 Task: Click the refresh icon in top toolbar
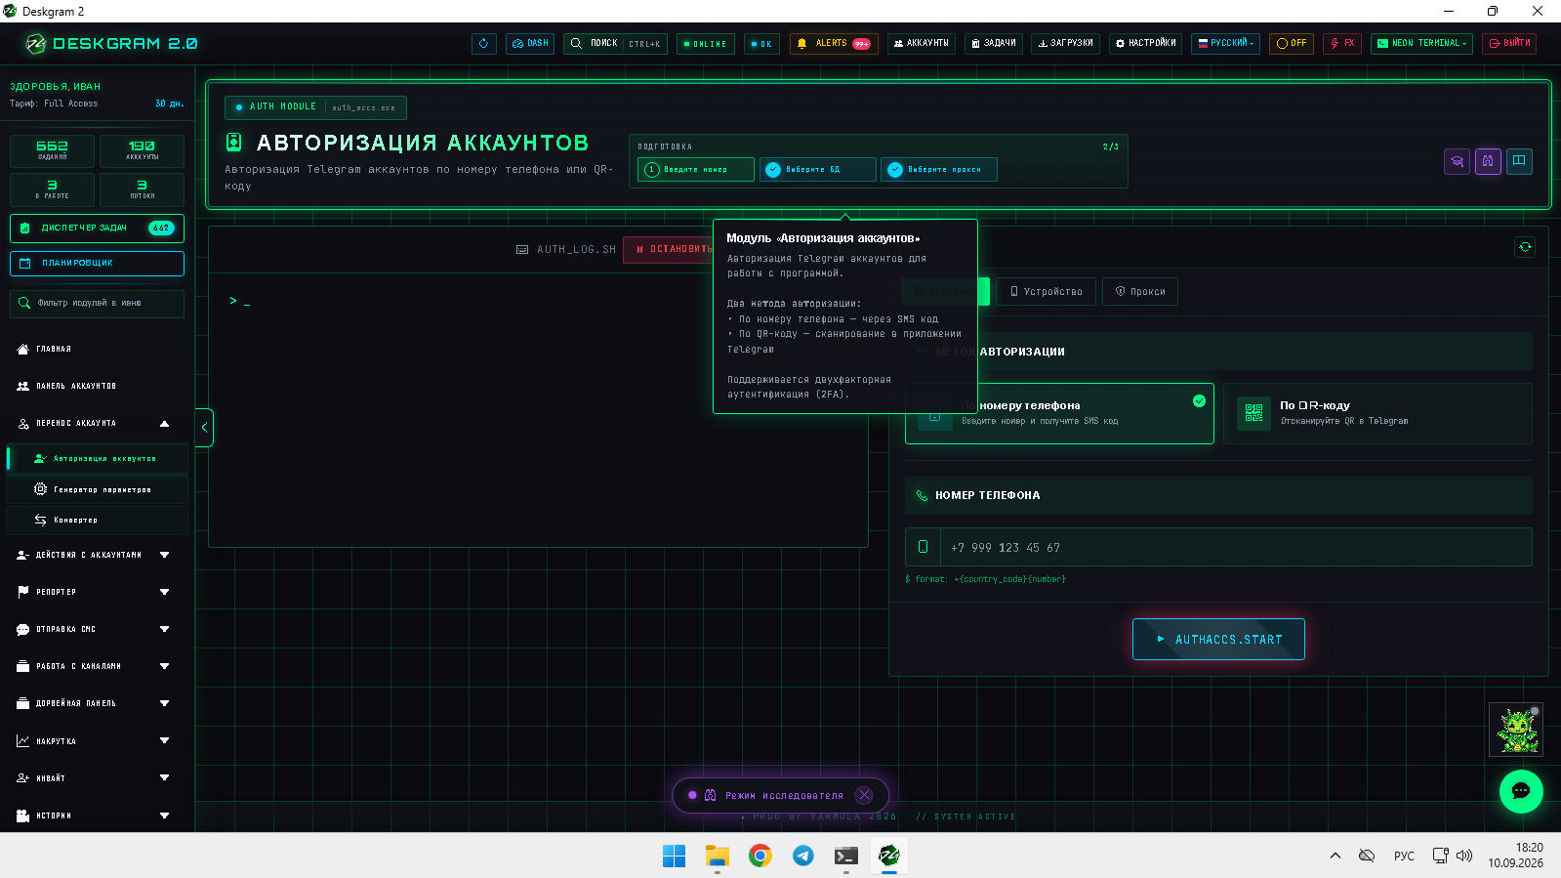tap(484, 44)
